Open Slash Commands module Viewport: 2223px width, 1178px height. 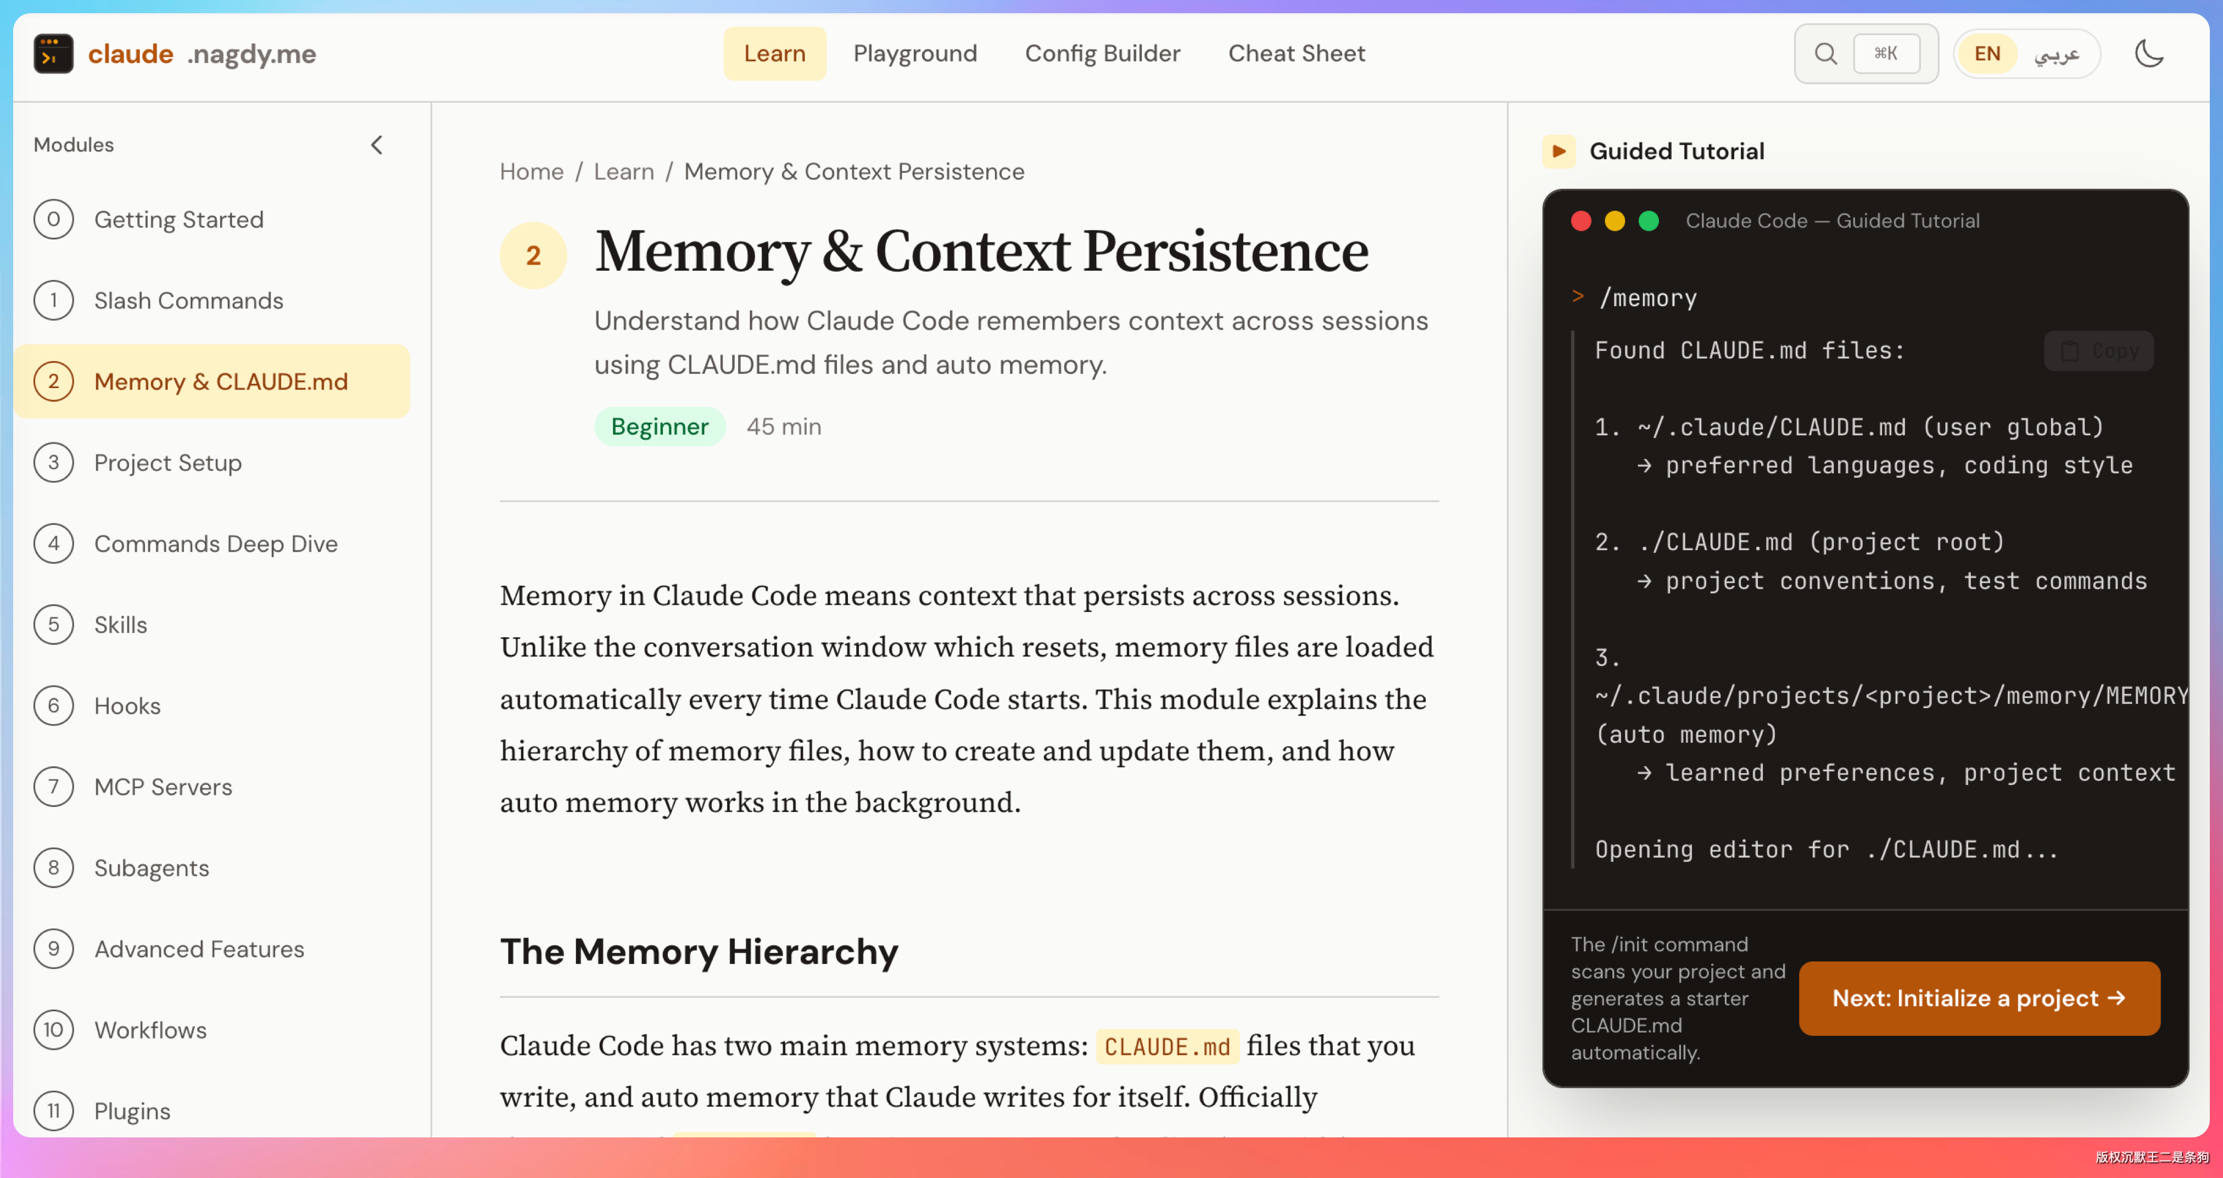tap(211, 300)
